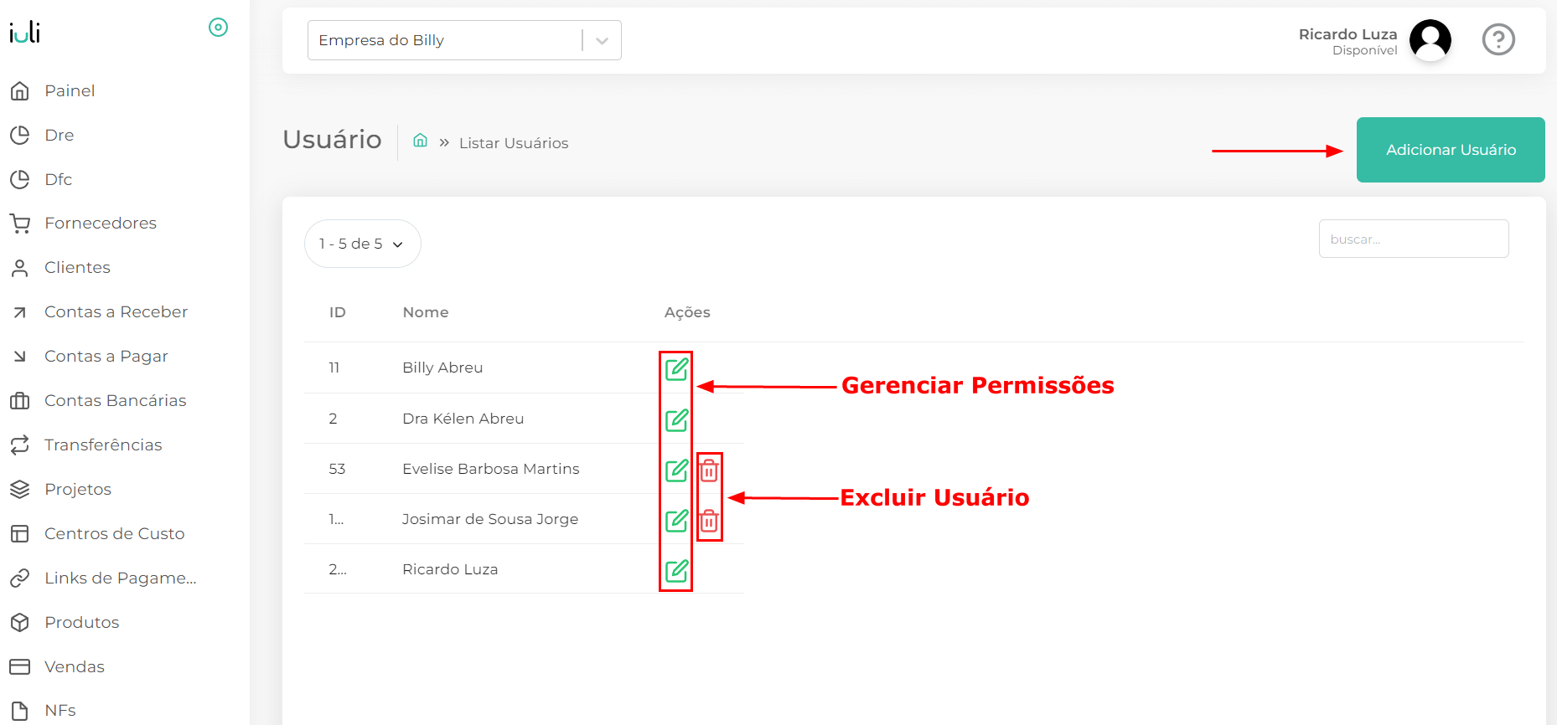
Task: Open the Empresa do Billy company dropdown
Action: (464, 40)
